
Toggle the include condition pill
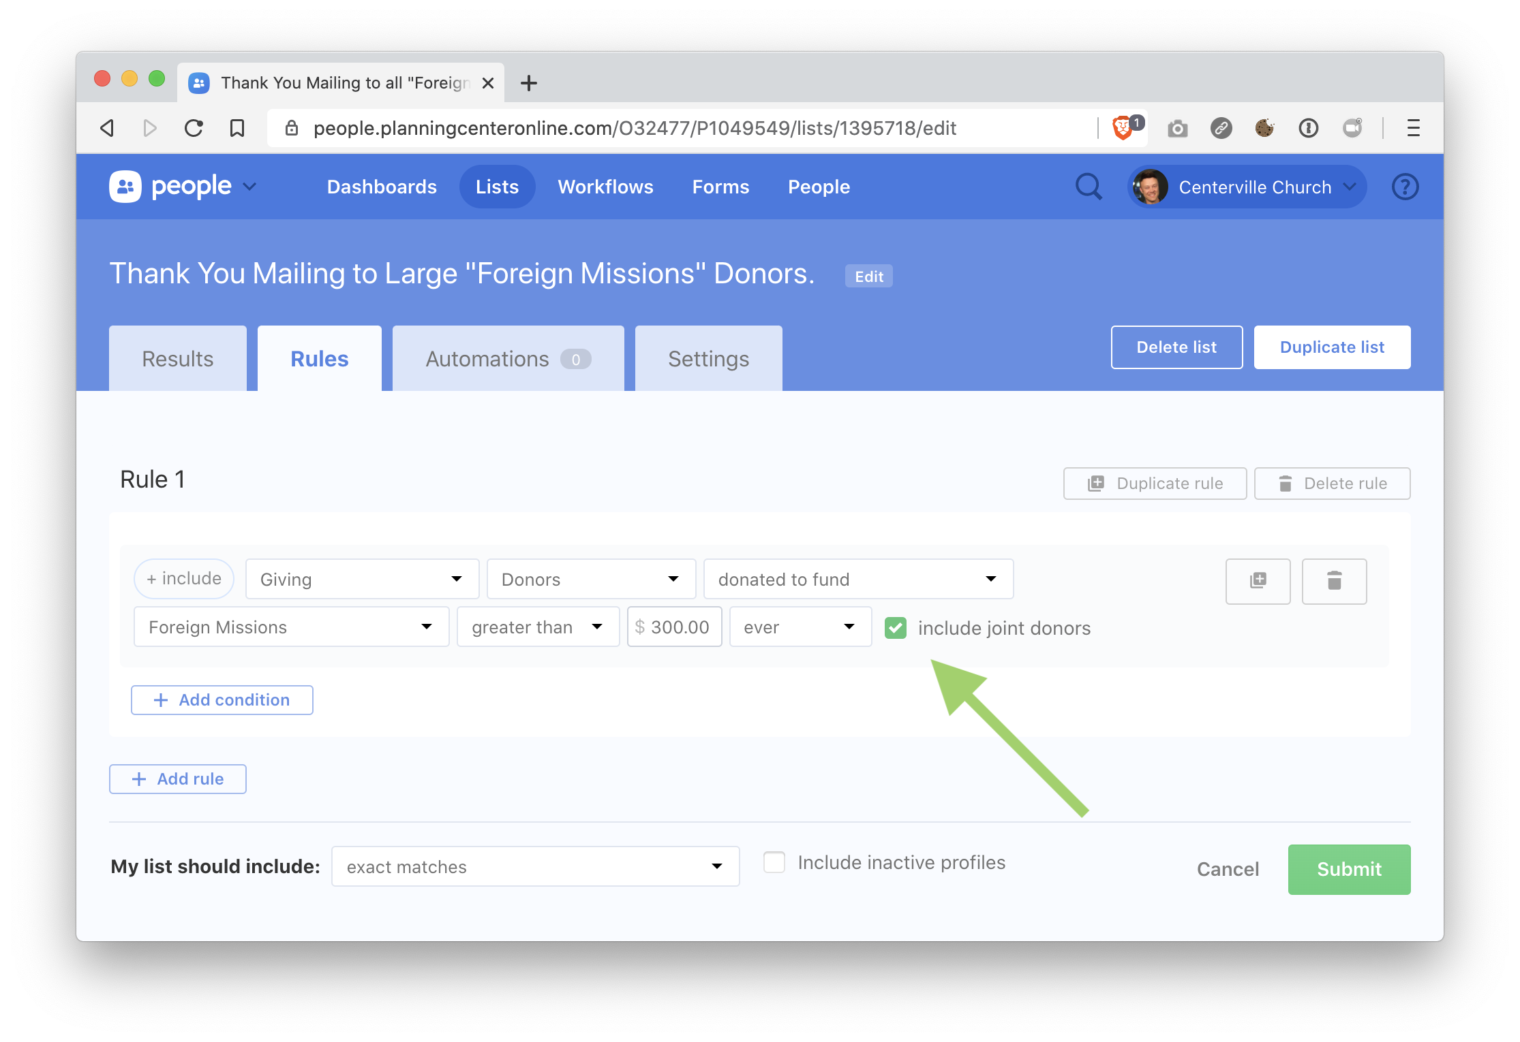(x=184, y=579)
